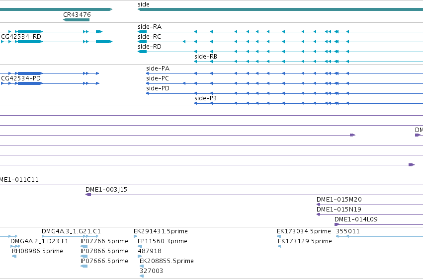Click the DMG4A.3_1.G21.C1 feature label

(x=71, y=231)
